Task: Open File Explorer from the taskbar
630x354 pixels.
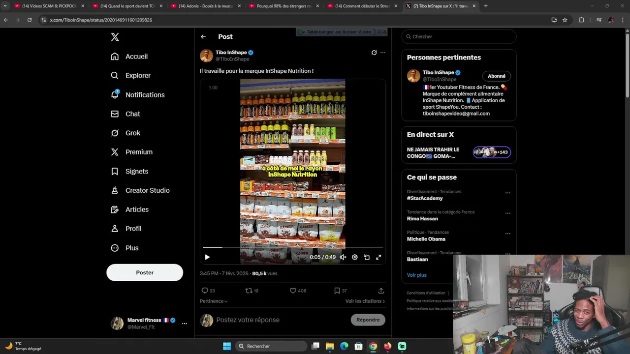Action: 330,346
